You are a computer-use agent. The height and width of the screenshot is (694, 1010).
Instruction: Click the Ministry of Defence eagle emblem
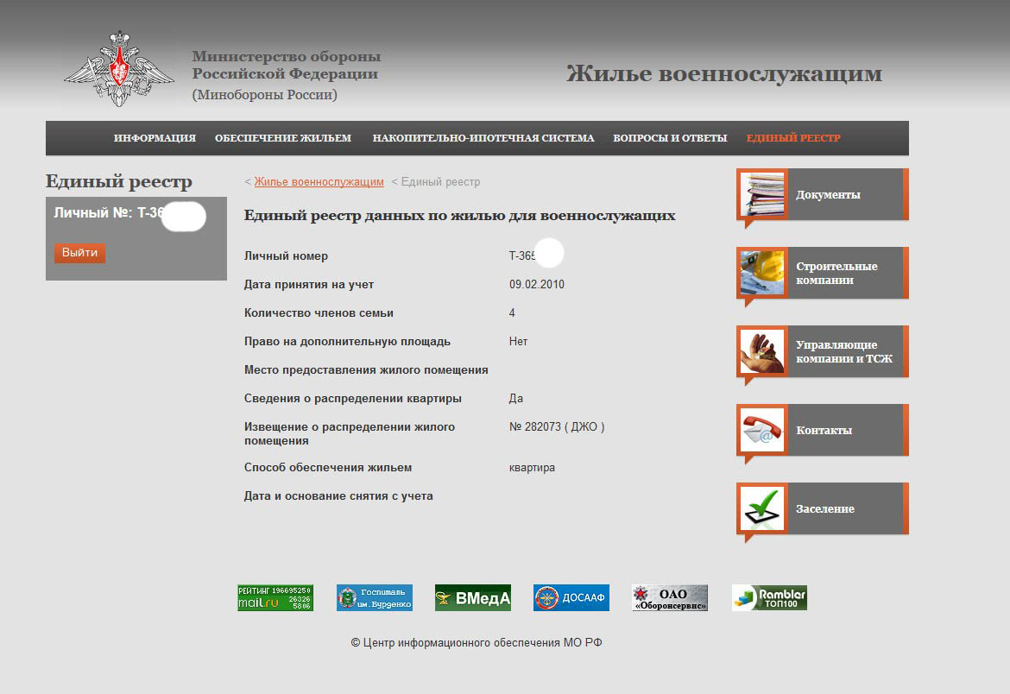click(x=119, y=69)
